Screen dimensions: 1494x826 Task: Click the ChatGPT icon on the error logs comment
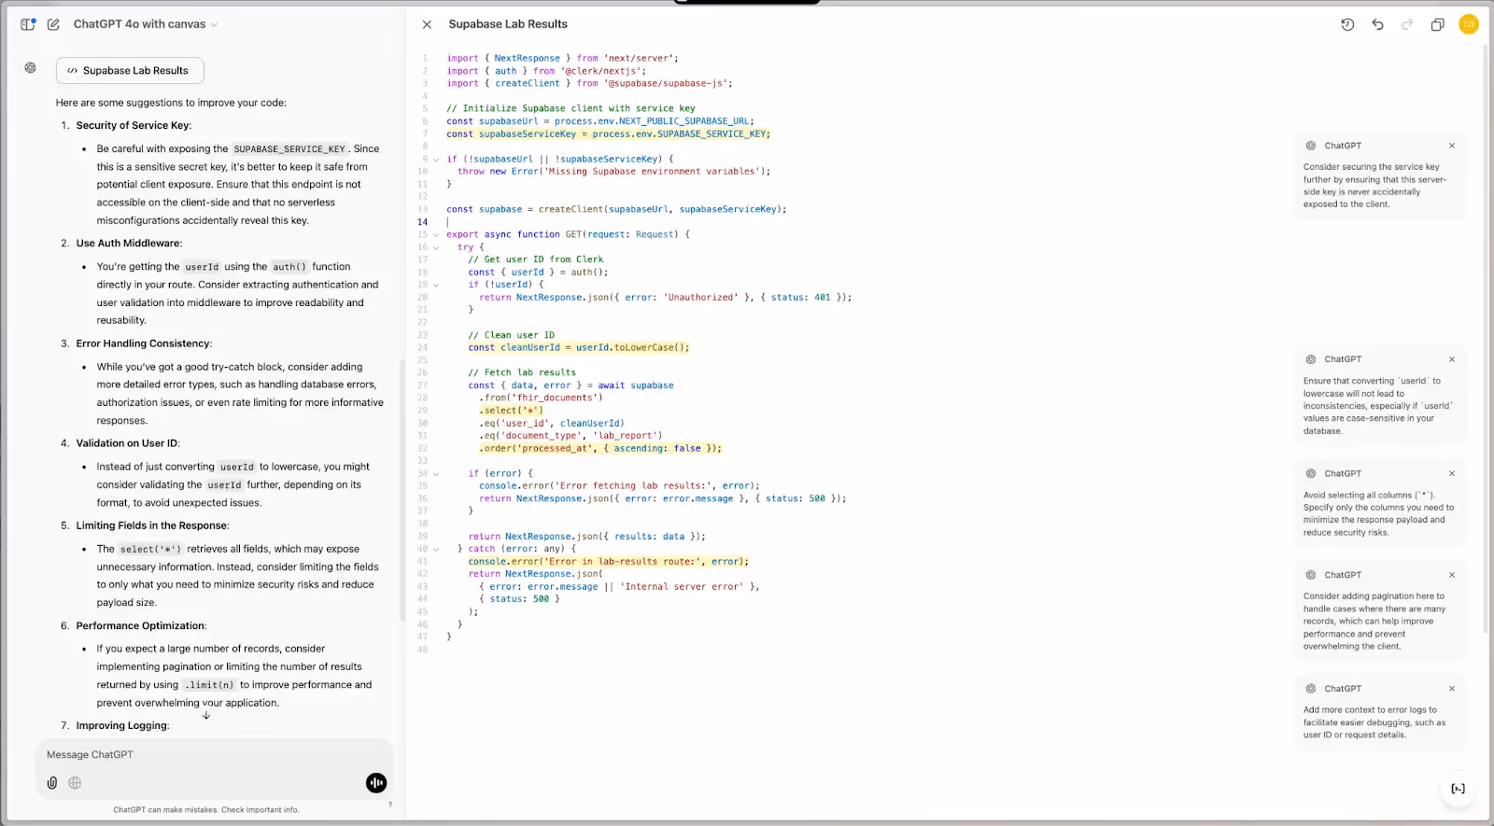click(1311, 689)
